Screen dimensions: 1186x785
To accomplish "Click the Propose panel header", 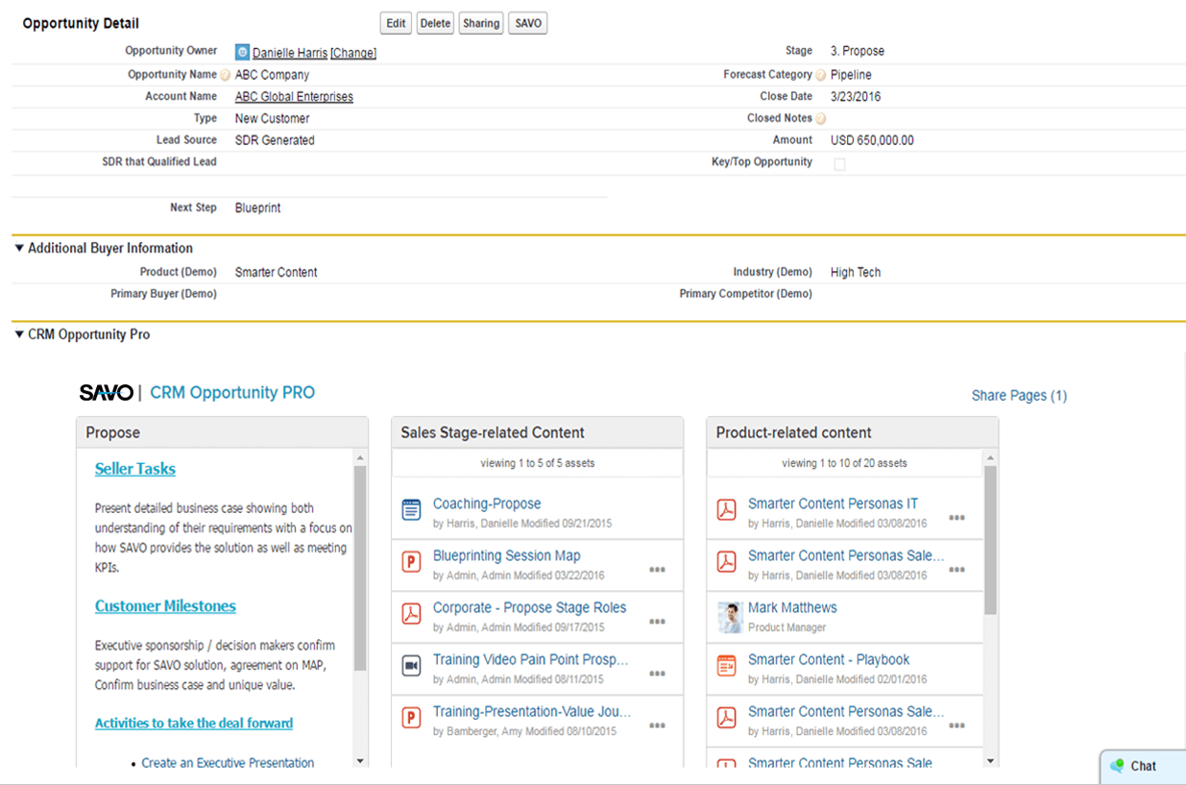I will [222, 432].
